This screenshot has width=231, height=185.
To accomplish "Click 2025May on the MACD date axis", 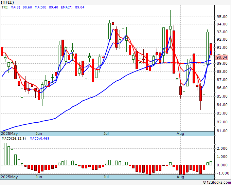I will tap(9, 177).
